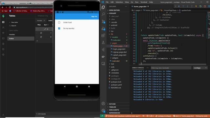This screenshot has height=118, width=210.
Task: Select the movies table in Supabase
Action: click(21, 34)
